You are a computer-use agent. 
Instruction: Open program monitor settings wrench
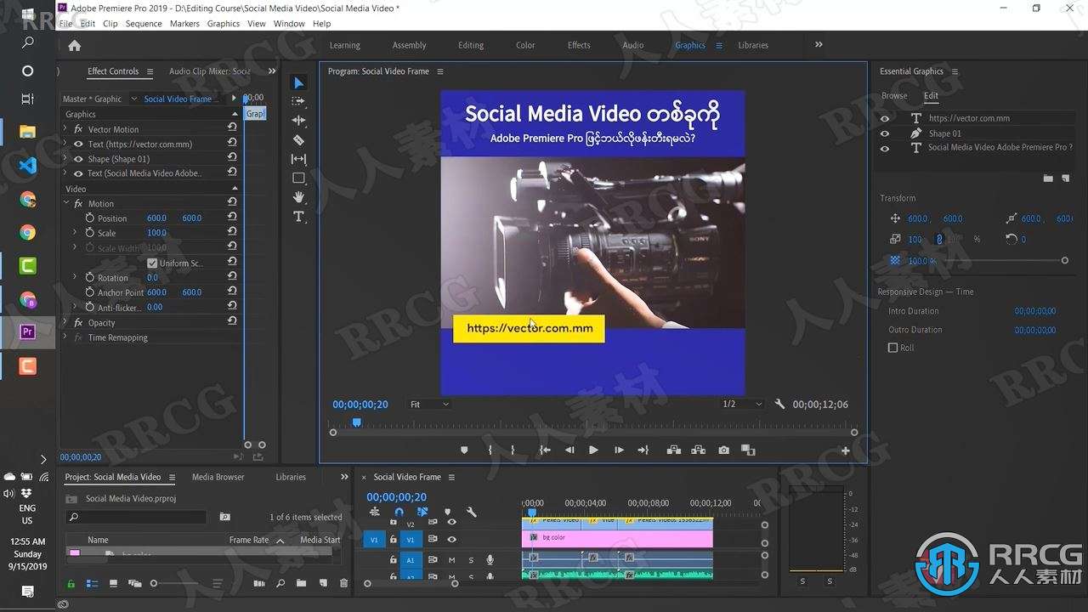[x=779, y=405]
